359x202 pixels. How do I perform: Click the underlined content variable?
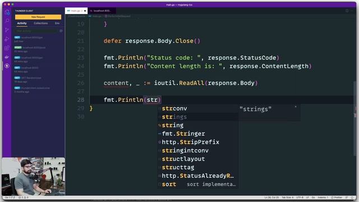click(116, 83)
